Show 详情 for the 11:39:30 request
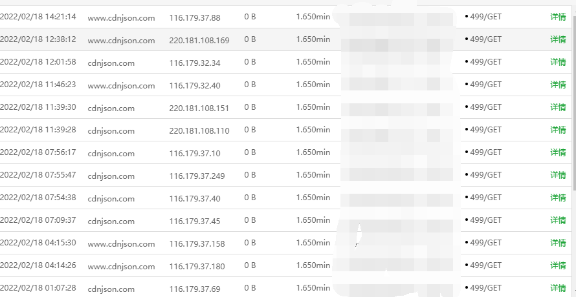The height and width of the screenshot is (299, 576). [x=558, y=108]
